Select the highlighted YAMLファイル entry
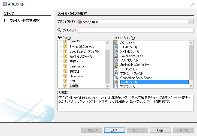Screen dimensions: 197x136 pyautogui.click(x=154, y=82)
